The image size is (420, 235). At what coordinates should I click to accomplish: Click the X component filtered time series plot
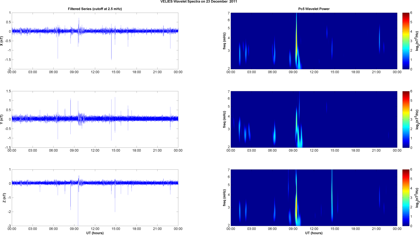point(95,41)
